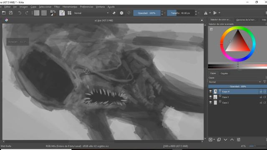Toggle lock on Capa 3

click(261, 97)
